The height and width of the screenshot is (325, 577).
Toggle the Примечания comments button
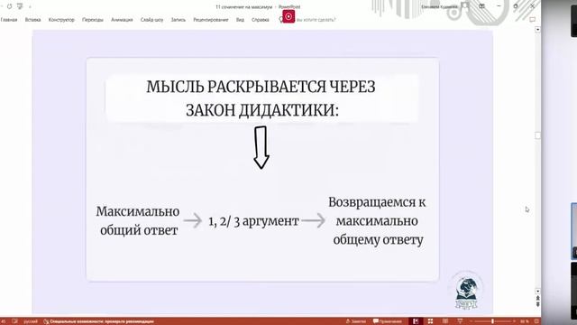pyautogui.click(x=387, y=321)
